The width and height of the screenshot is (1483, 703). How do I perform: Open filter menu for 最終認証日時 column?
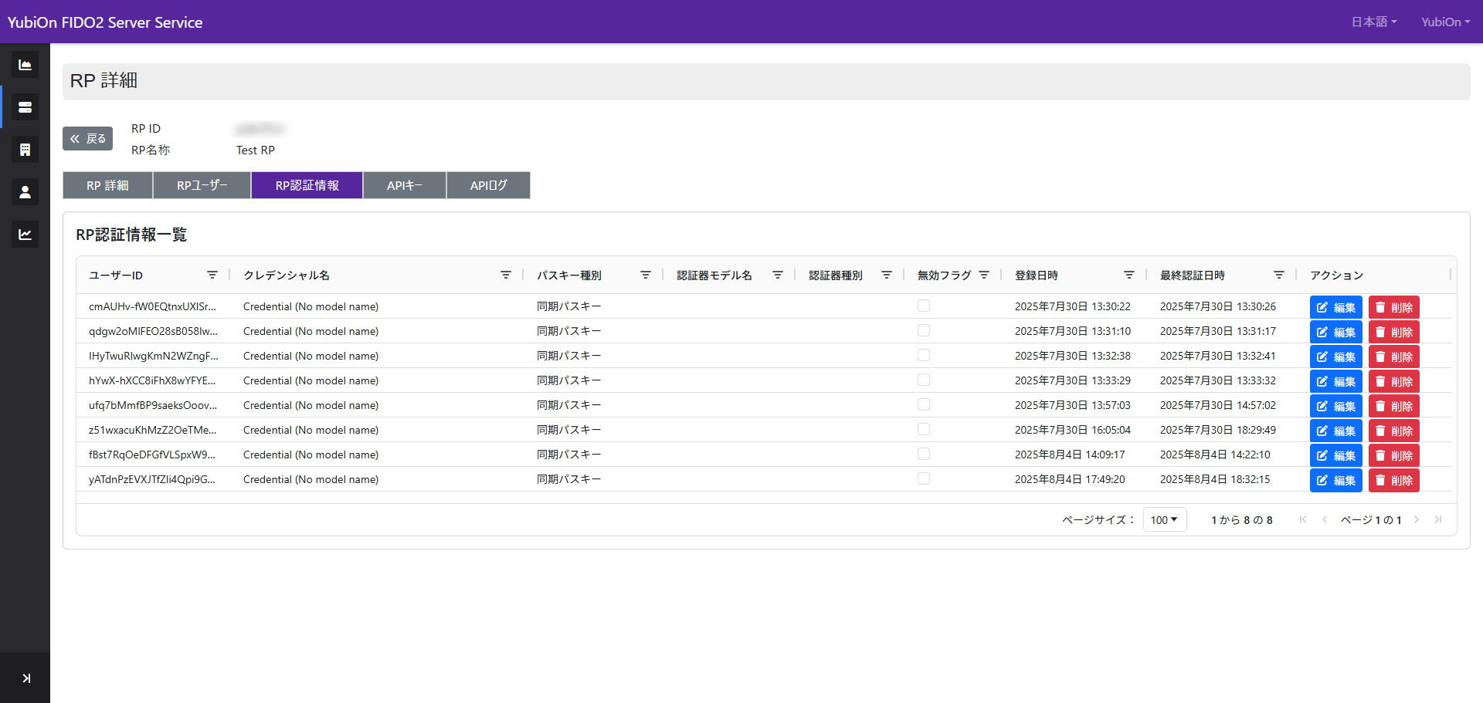[x=1279, y=275]
